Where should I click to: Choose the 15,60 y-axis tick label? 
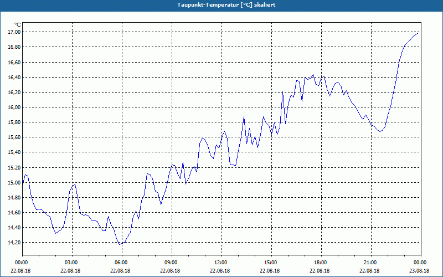coord(14,137)
